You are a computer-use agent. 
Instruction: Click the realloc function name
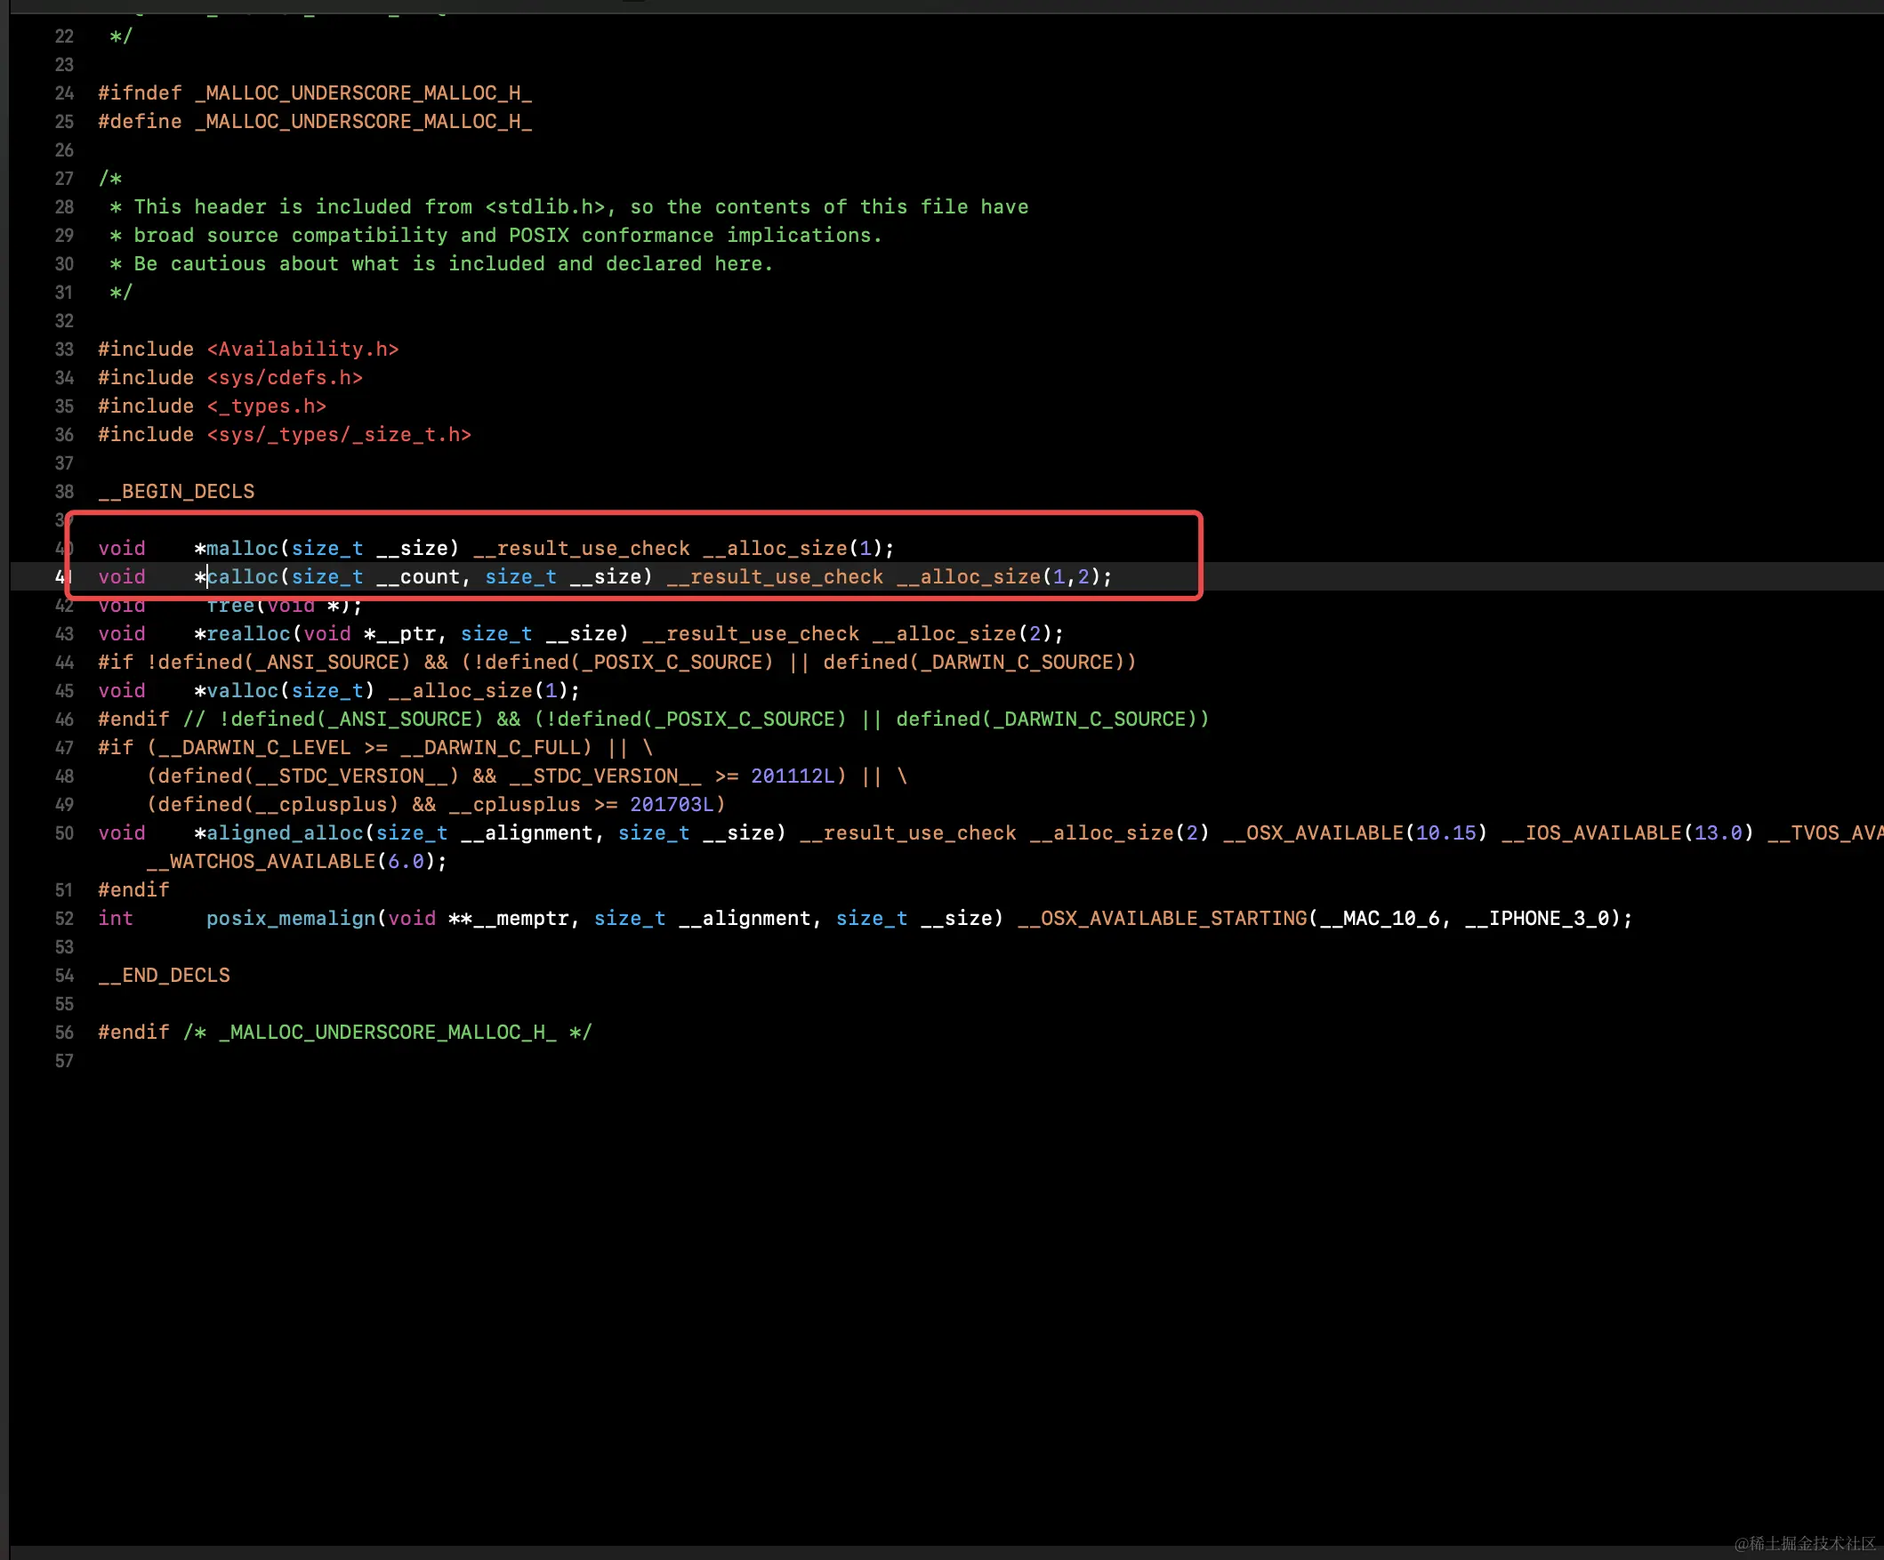248,633
